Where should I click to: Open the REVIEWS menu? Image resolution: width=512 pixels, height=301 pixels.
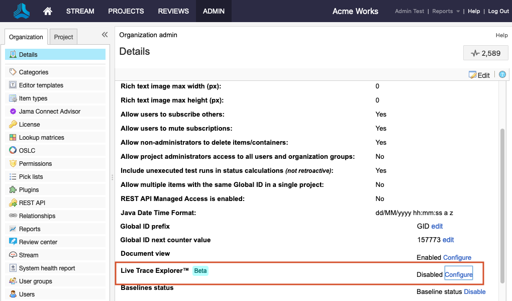click(173, 11)
